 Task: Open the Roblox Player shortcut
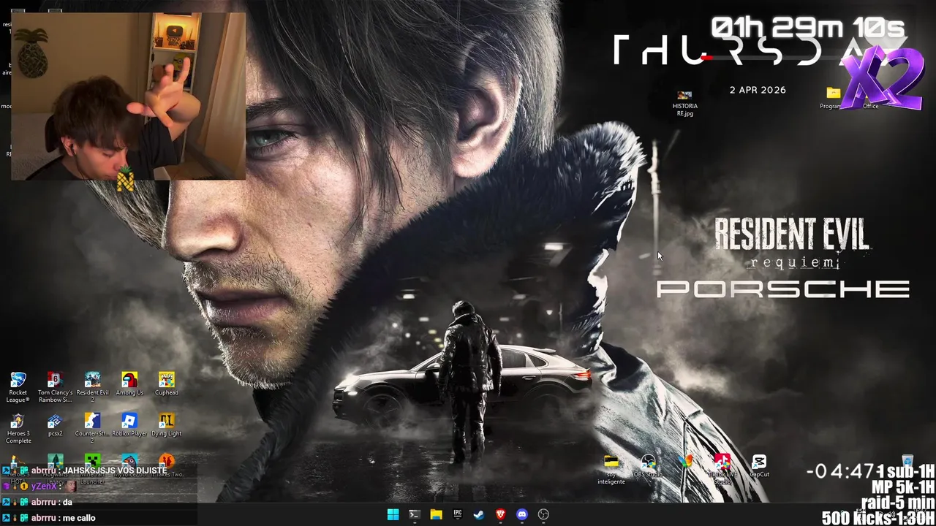point(129,425)
